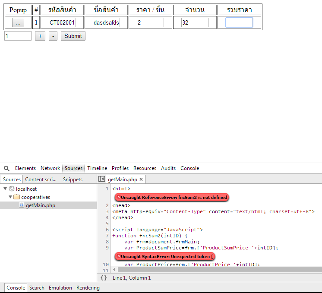This screenshot has width=322, height=293.
Task: Click the ราคา / ชิ้น column header
Action: tap(150, 10)
